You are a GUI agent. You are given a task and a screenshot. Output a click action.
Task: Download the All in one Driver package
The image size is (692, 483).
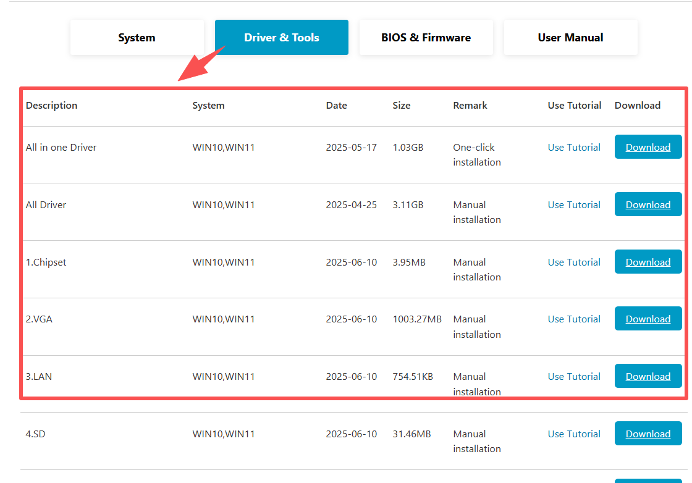coord(648,147)
